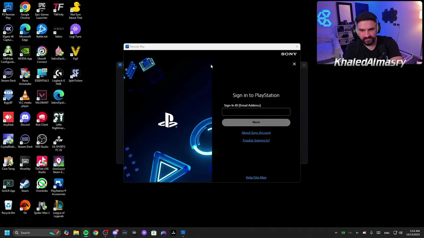Switch to Spotify in the taskbar
Viewport: 424px width, 238px height.
point(86,233)
